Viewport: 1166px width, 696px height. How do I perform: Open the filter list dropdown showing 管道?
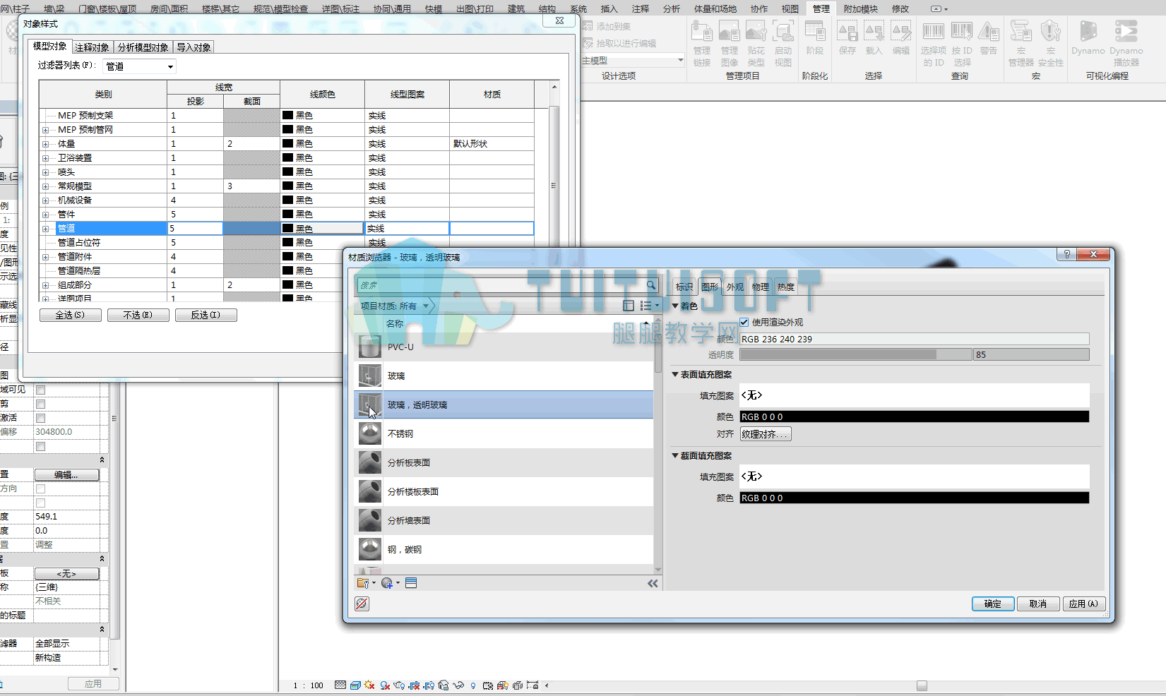tap(140, 66)
